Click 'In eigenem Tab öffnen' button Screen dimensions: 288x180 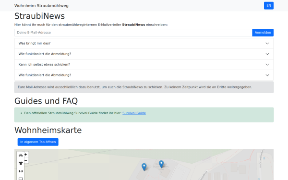tap(38, 142)
